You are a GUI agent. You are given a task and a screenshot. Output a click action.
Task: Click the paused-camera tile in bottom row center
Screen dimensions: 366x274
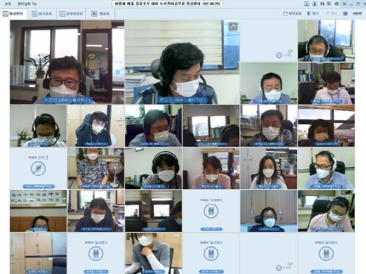click(211, 253)
